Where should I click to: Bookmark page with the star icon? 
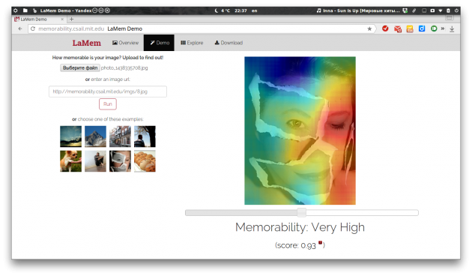tap(369, 29)
